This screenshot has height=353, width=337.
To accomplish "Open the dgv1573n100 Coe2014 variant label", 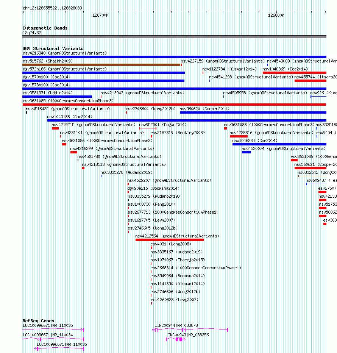I will pos(47,85).
